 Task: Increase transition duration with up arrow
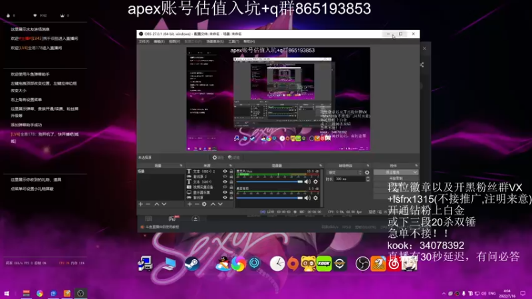[368, 177]
